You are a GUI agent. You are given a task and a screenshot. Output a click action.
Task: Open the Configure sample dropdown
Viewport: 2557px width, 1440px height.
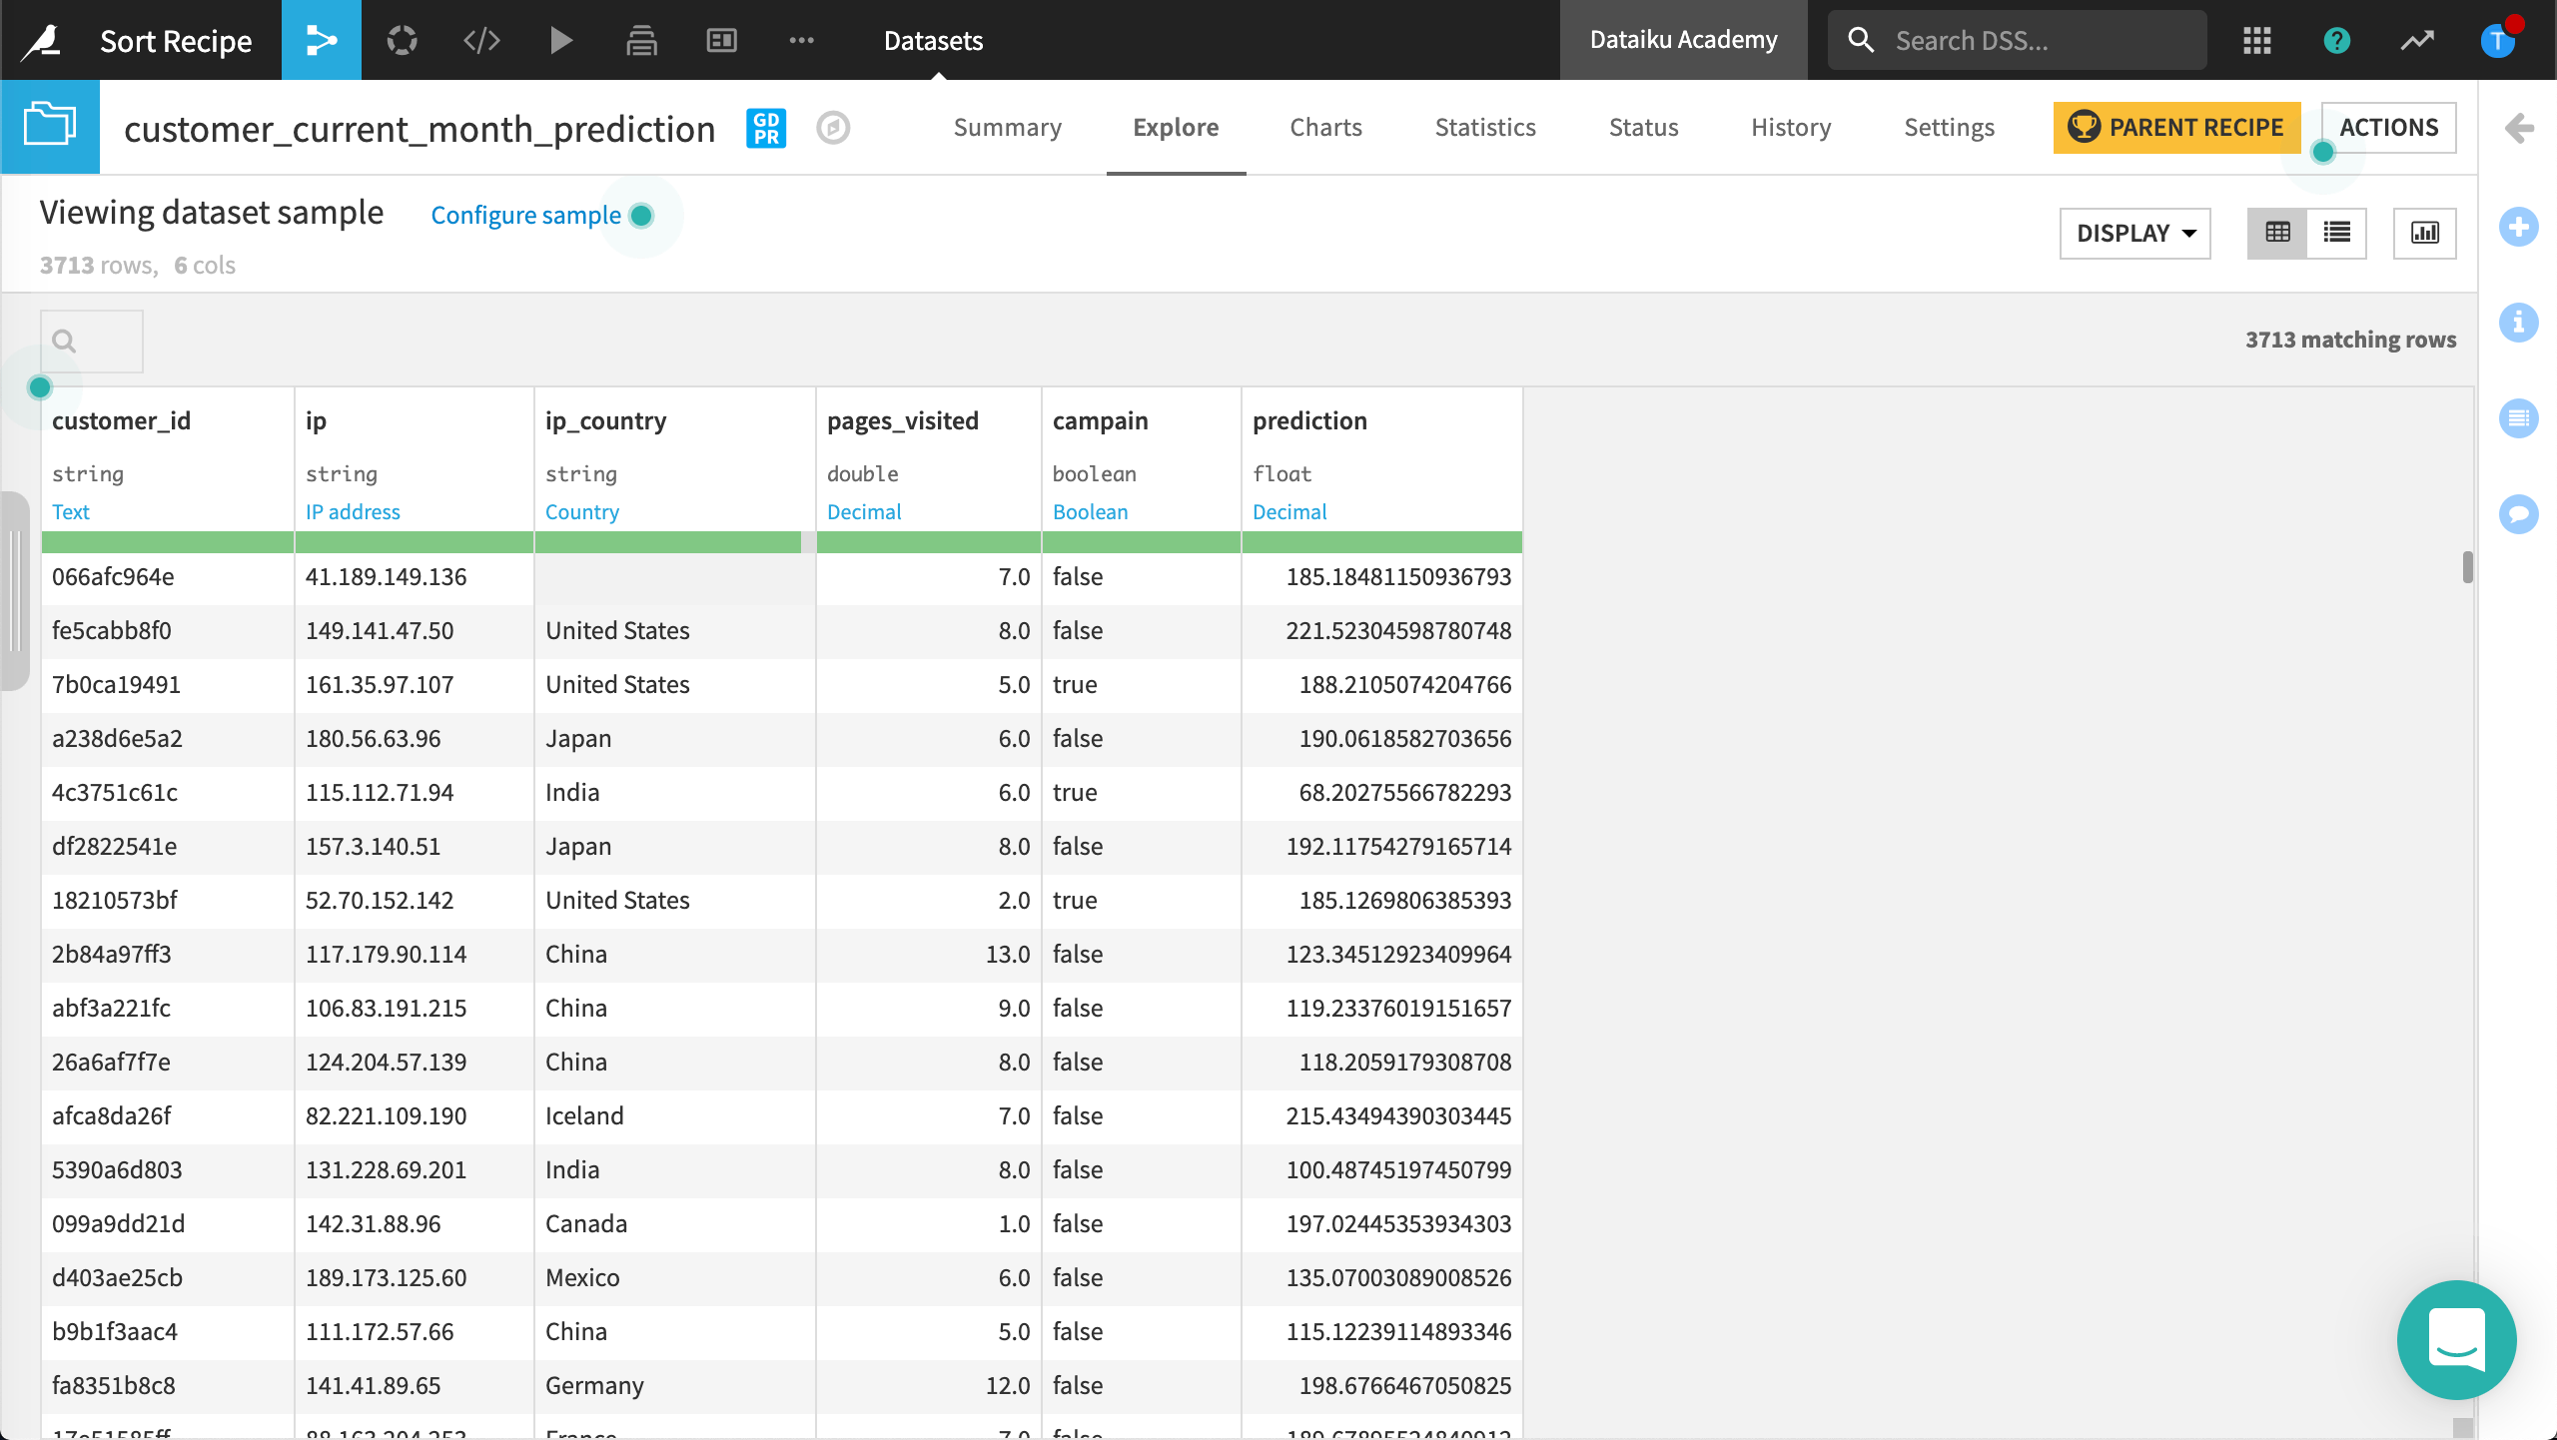tap(525, 215)
